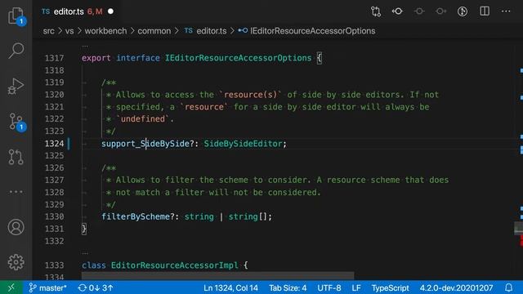Change indentation via Tab Size: 4

(288, 287)
